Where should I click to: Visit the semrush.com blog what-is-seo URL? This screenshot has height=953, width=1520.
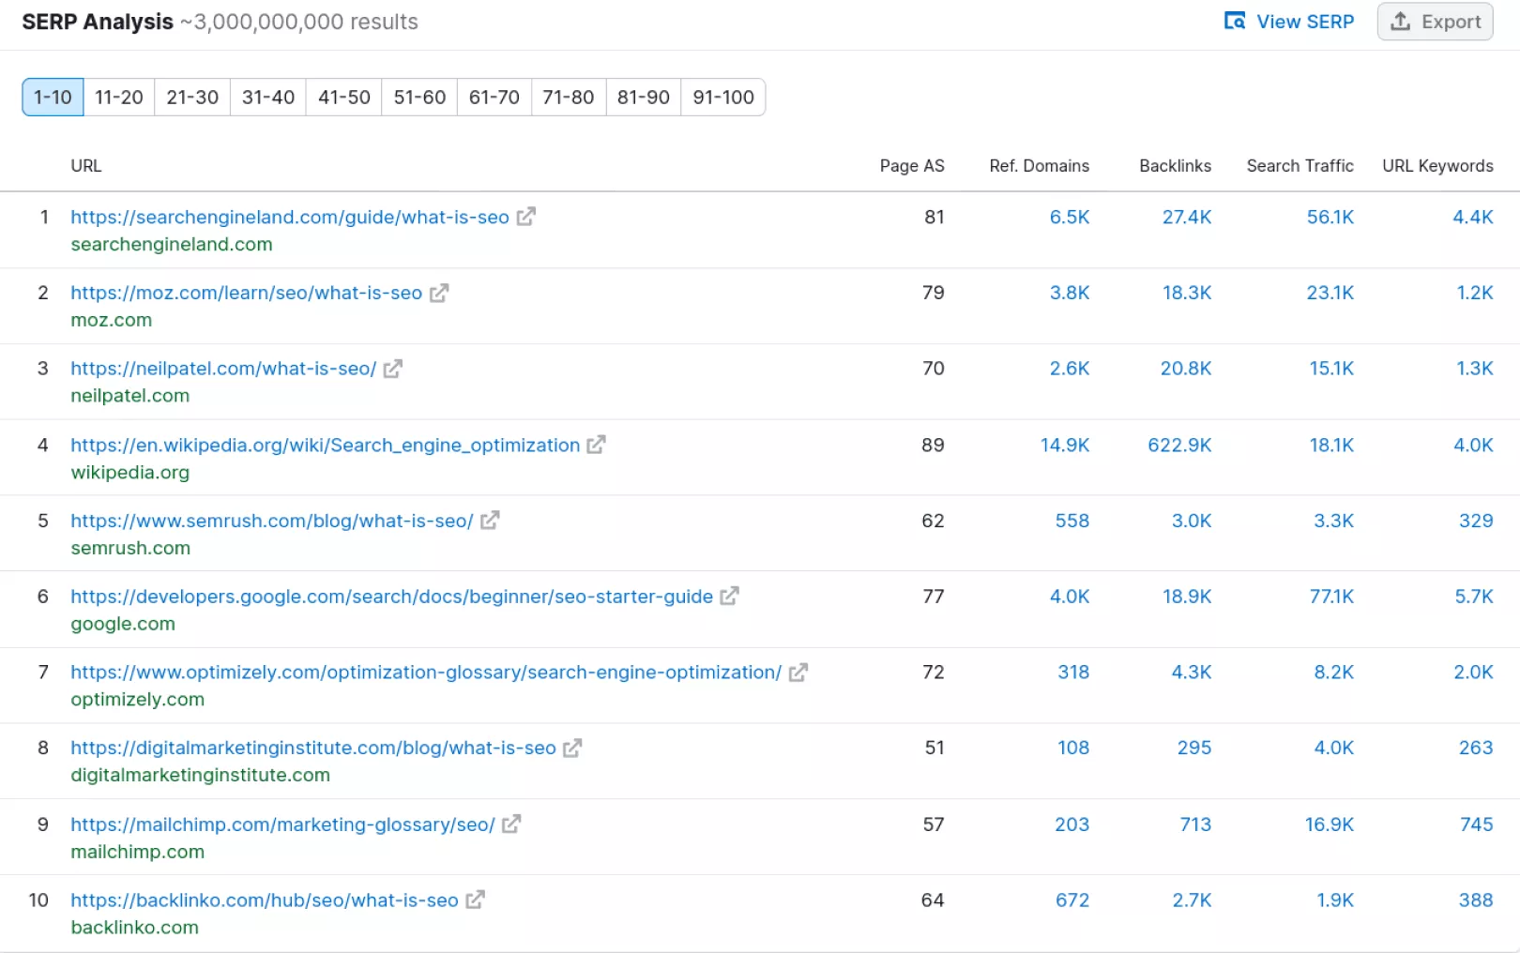(x=272, y=521)
